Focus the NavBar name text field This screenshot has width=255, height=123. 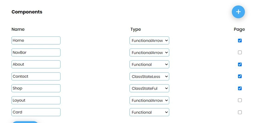(36, 52)
